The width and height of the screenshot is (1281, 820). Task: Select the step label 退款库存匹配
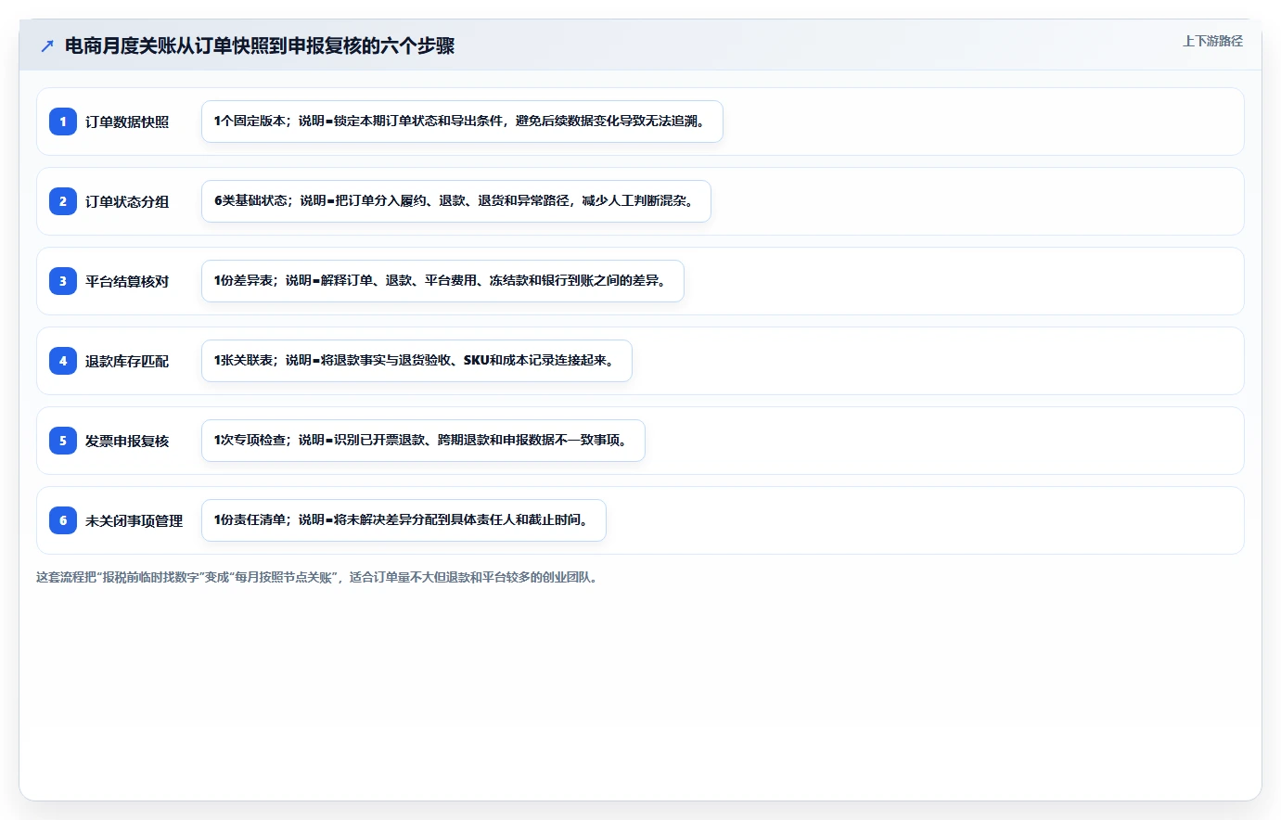coord(127,361)
